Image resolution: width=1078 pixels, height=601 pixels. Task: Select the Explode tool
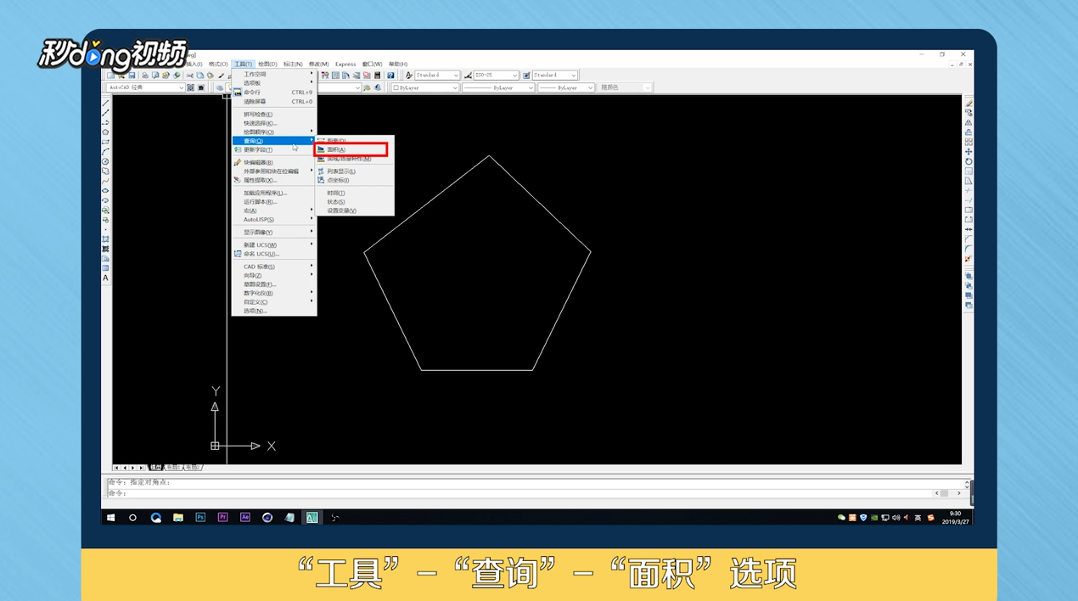[969, 260]
